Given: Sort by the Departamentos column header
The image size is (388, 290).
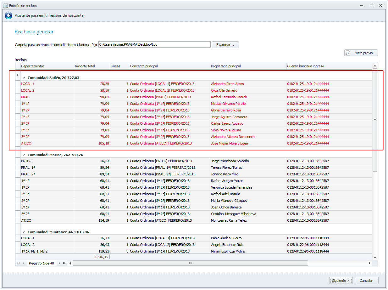Looking at the screenshot, I should coord(47,66).
